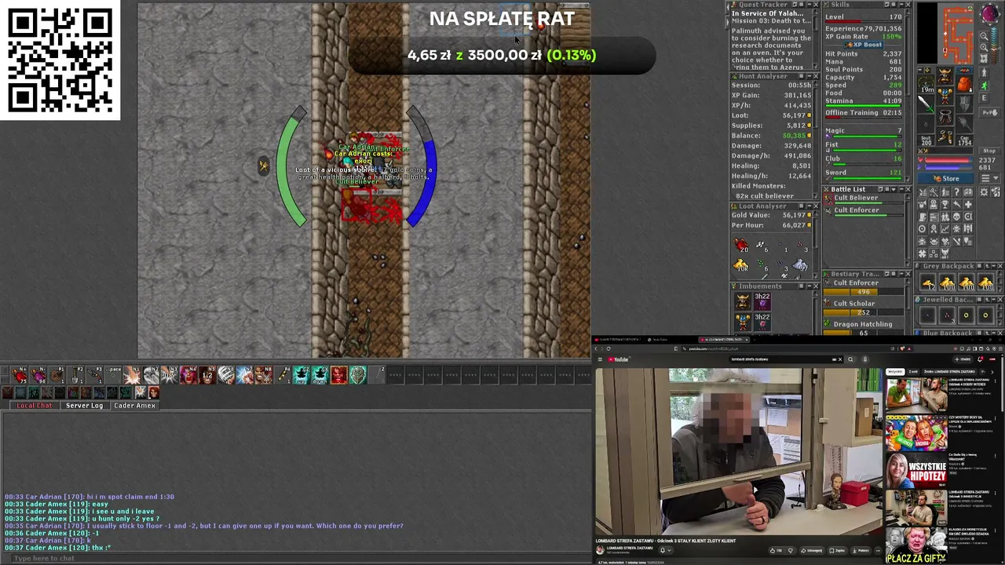Open the WSZYSTKIE HIPOTEZY video thumbnail
1005x565 pixels.
point(915,471)
